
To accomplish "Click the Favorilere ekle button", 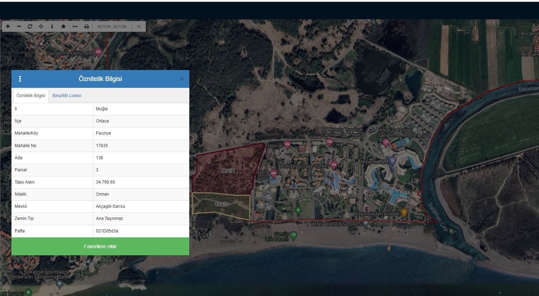I will coord(100,246).
